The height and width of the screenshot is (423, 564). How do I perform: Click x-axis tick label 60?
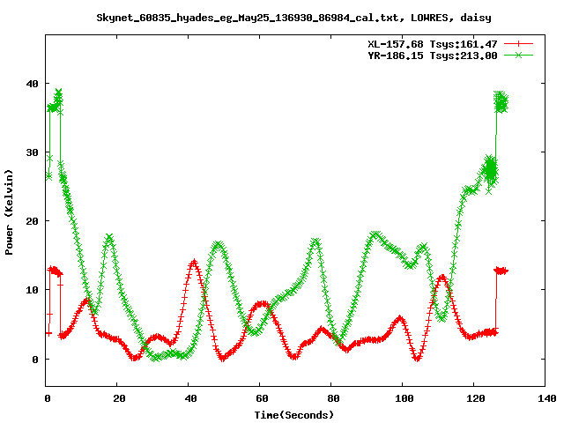coord(262,398)
